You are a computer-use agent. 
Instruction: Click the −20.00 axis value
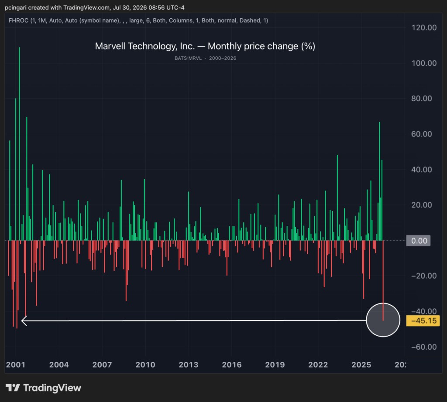point(424,276)
